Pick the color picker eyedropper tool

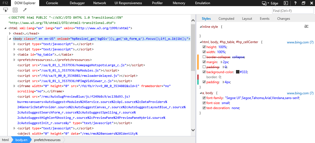click(x=25, y=10)
